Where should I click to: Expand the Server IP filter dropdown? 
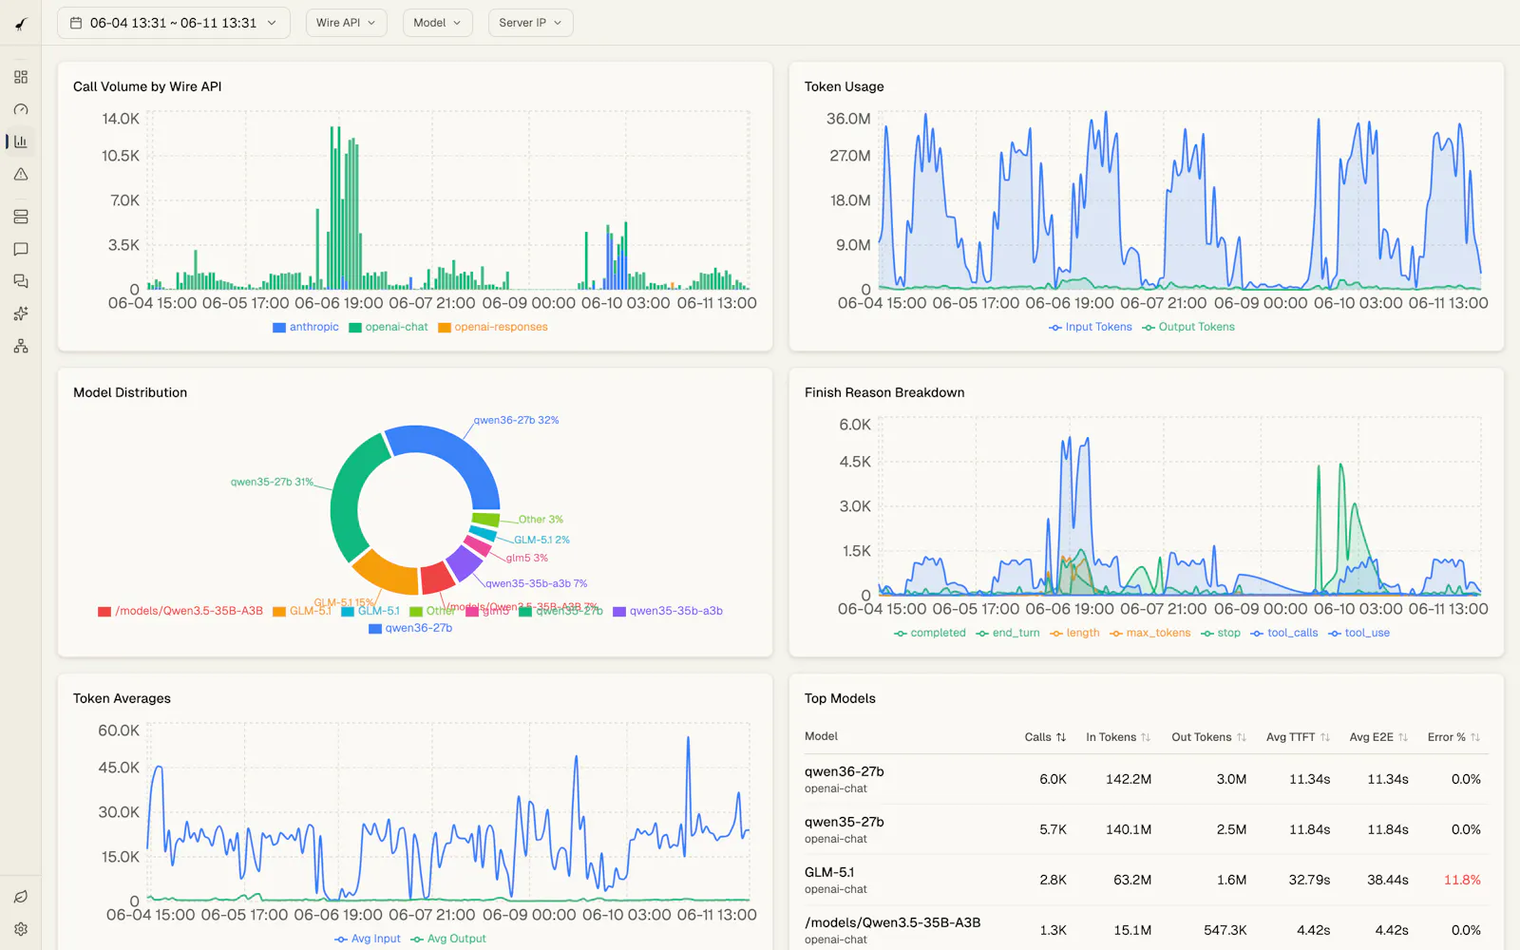pos(530,23)
